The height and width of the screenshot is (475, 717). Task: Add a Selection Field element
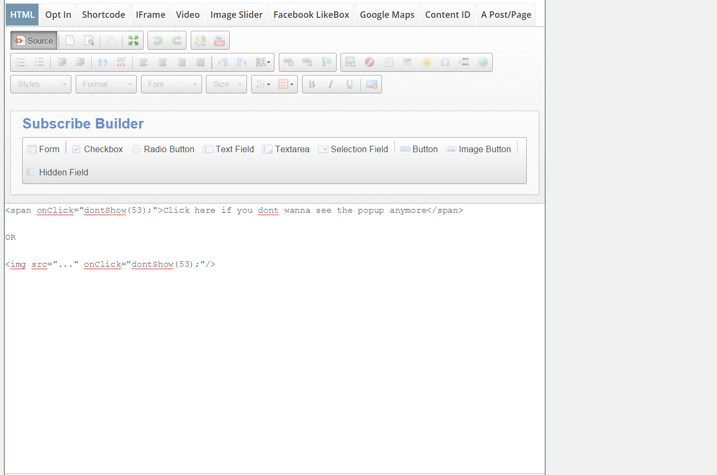tap(353, 150)
